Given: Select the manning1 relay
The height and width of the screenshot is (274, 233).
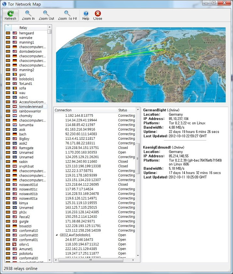Looking at the screenshot, I should [27, 42].
